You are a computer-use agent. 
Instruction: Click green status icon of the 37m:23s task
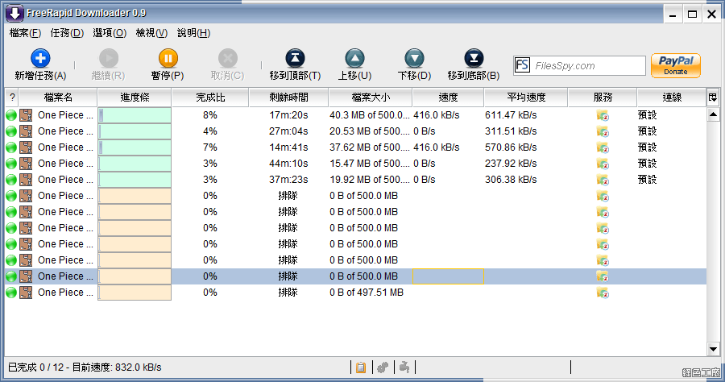(x=11, y=180)
